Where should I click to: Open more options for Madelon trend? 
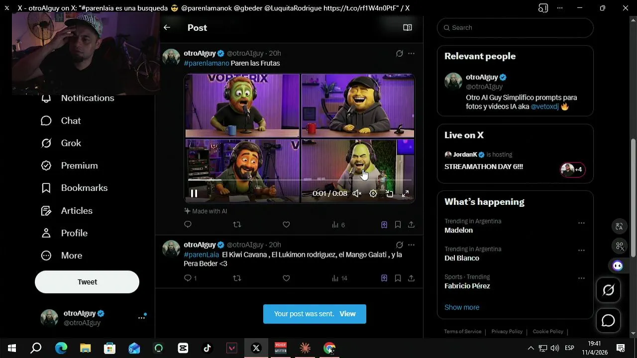pos(581,223)
